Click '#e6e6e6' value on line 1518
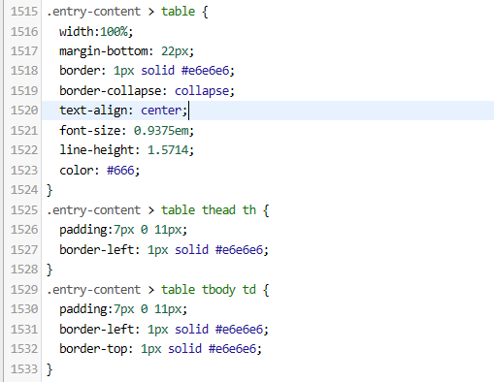494x382 pixels. tap(206, 71)
